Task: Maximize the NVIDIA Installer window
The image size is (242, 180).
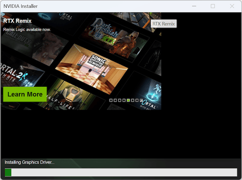Action: tap(213, 6)
